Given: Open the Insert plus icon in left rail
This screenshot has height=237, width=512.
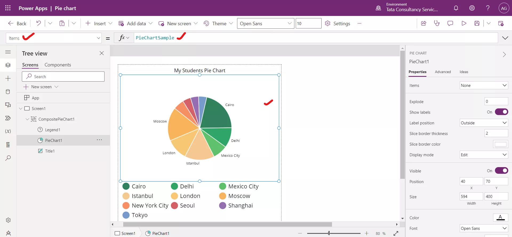Looking at the screenshot, I should (8, 78).
